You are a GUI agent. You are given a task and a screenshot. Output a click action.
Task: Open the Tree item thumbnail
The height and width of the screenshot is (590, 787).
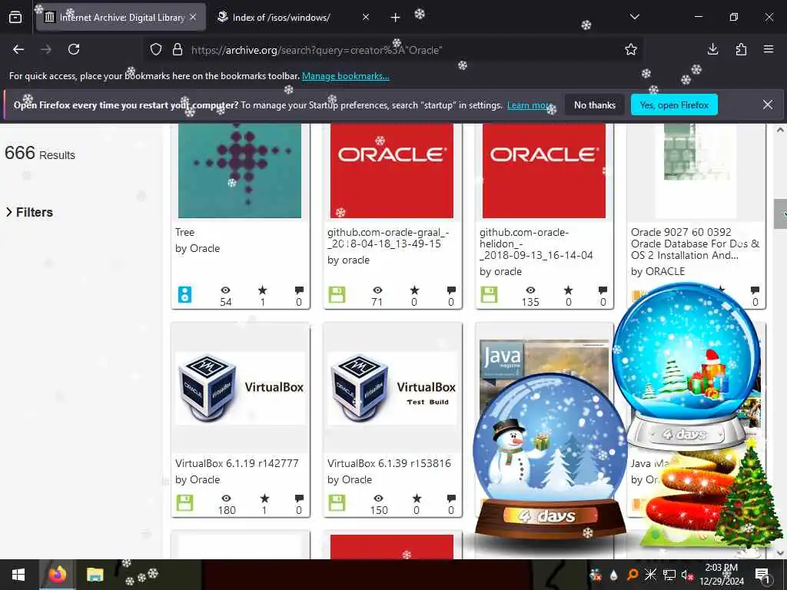coord(240,171)
